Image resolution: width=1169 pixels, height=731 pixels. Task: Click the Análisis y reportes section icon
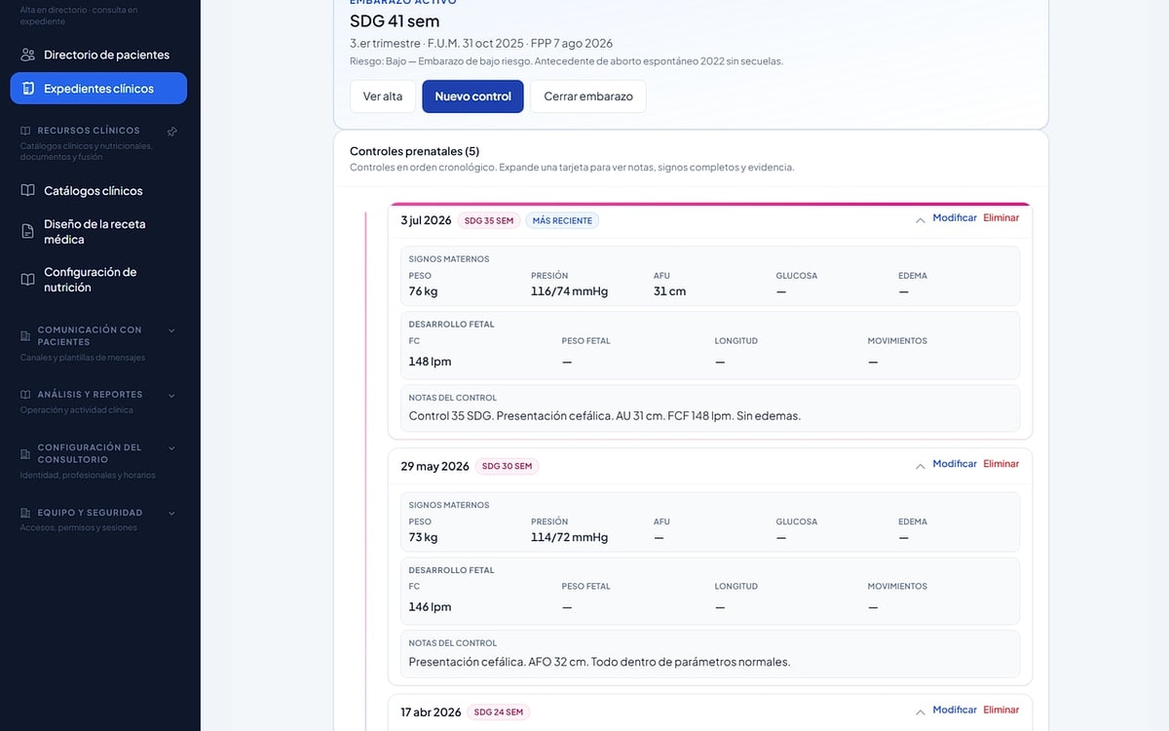click(25, 395)
